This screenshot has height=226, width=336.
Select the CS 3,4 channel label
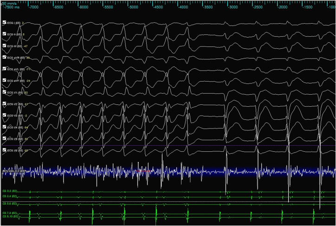(x=10, y=196)
